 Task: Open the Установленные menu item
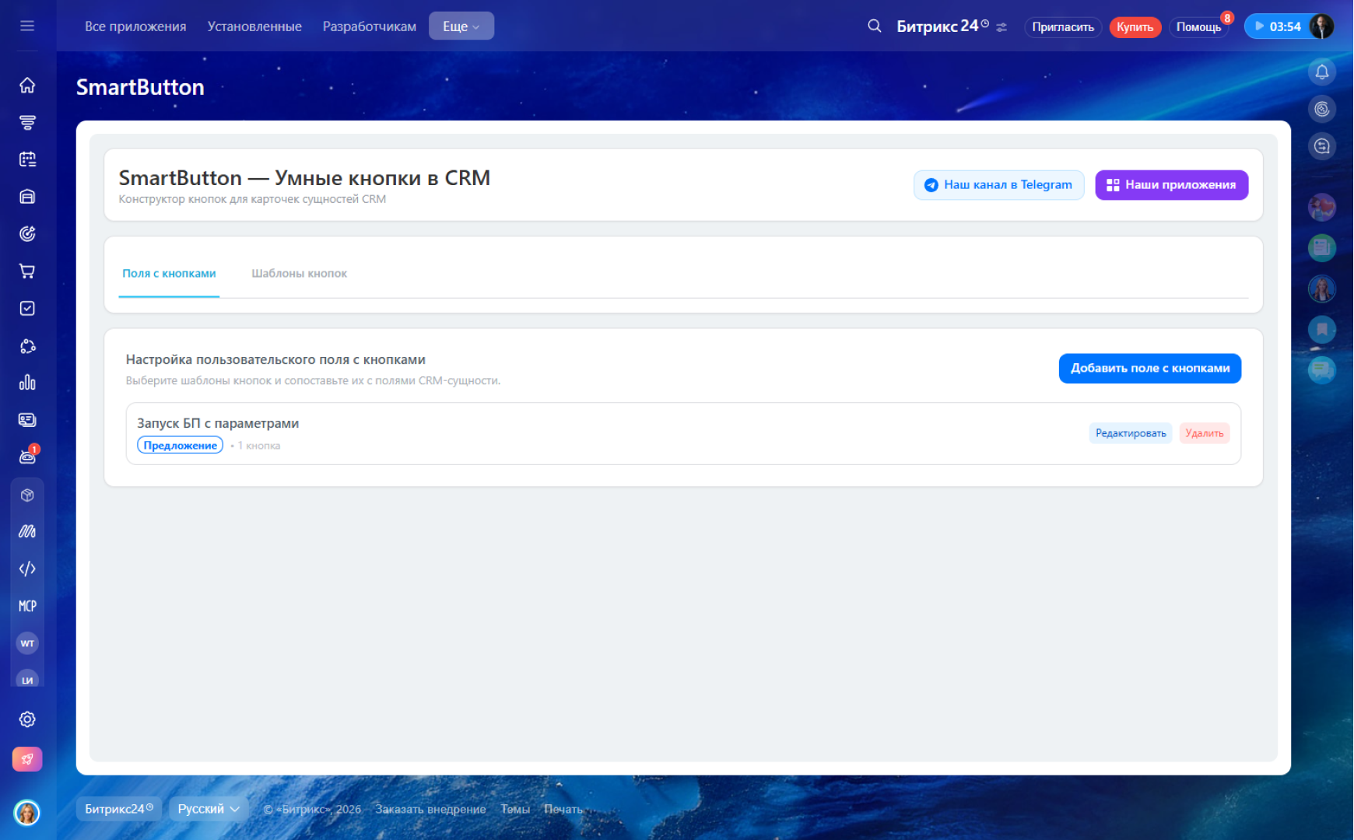pos(254,26)
